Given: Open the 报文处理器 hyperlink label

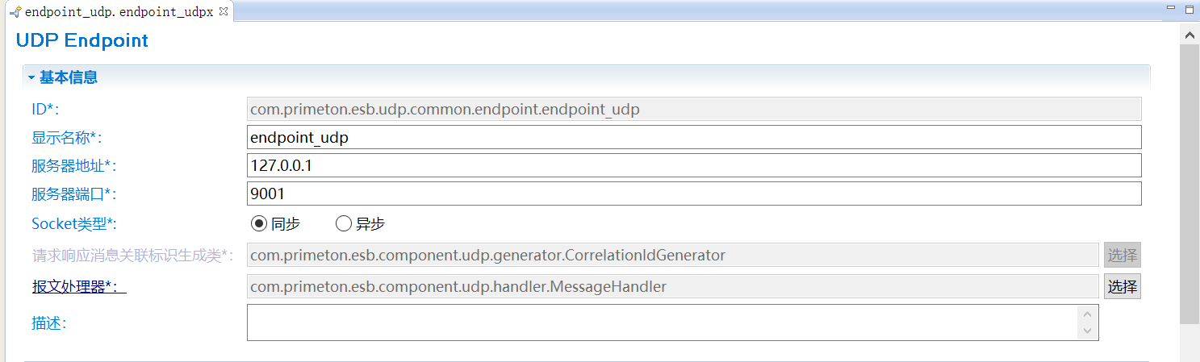Looking at the screenshot, I should point(78,286).
